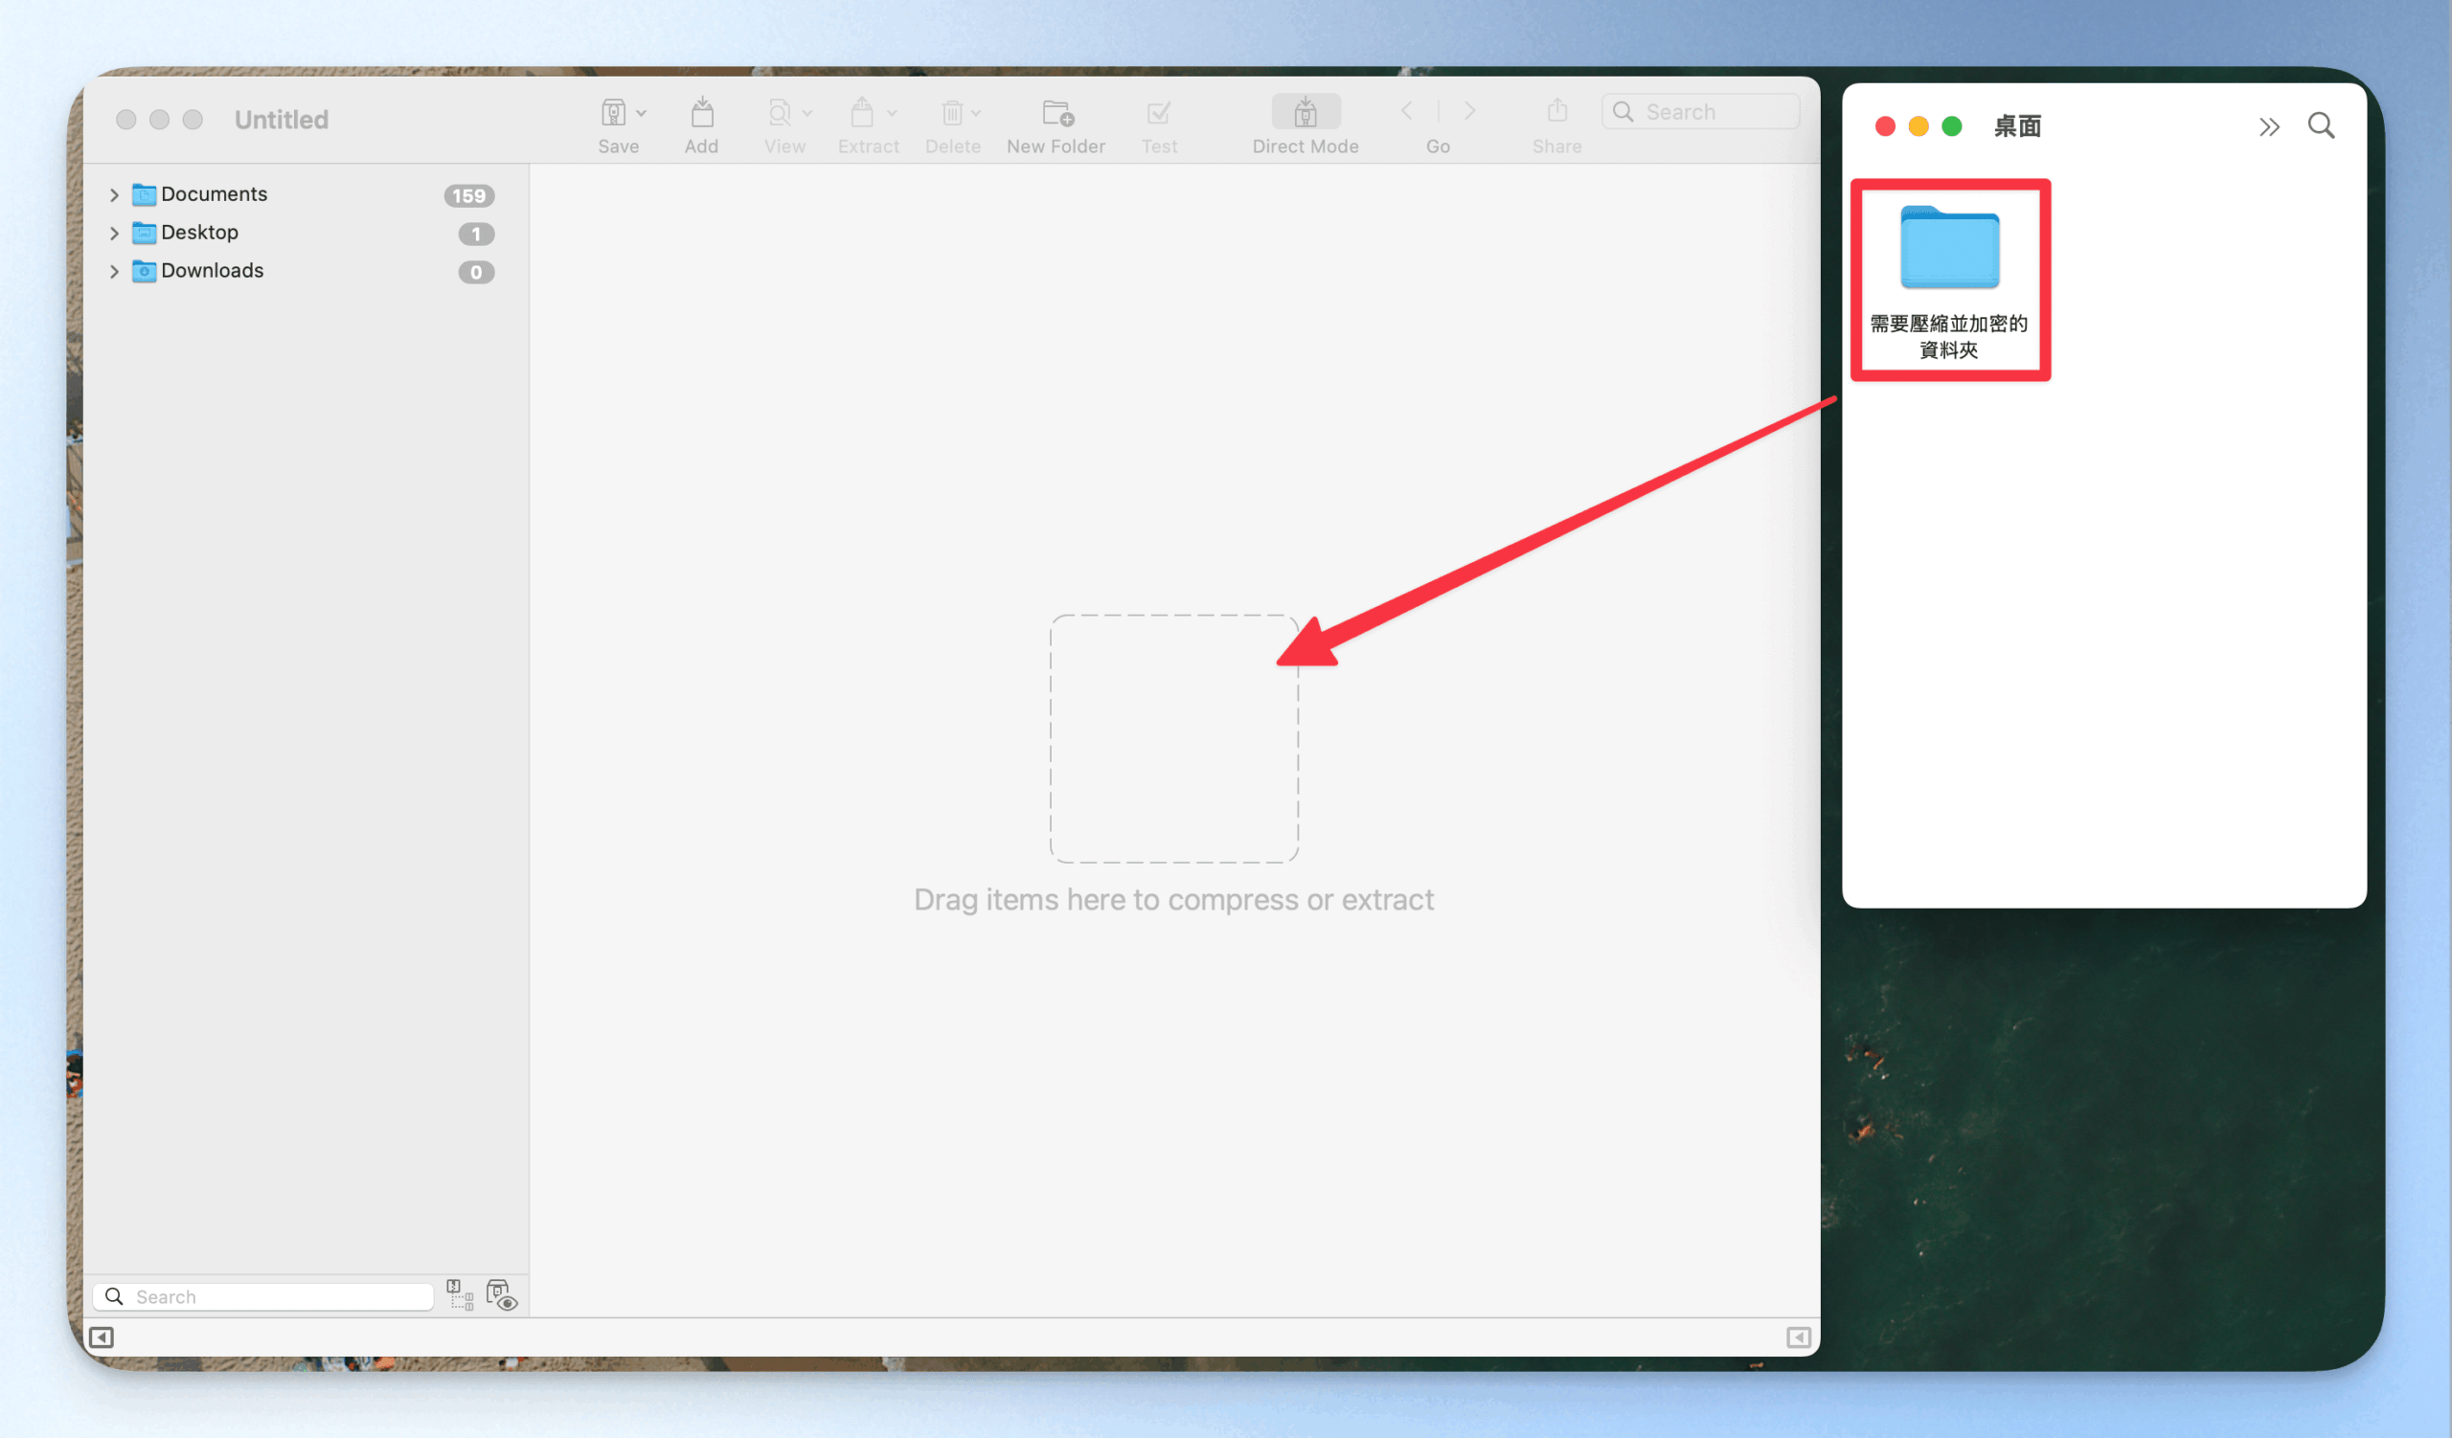Screen dimensions: 2452x1438
Task: Expand the Downloads folder disclosure arrow
Action: (114, 271)
